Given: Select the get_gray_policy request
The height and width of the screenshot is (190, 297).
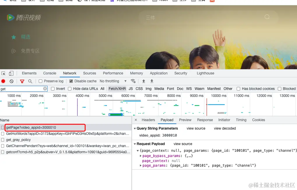Looking at the screenshot, I should click(66, 140).
